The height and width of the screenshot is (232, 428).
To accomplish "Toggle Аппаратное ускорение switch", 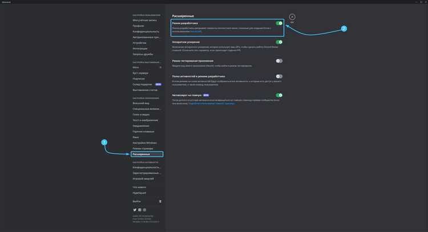I will pyautogui.click(x=279, y=42).
